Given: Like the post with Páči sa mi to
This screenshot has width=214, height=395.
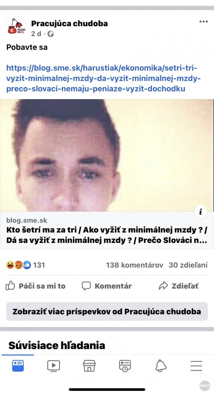Looking at the screenshot, I should 36,286.
